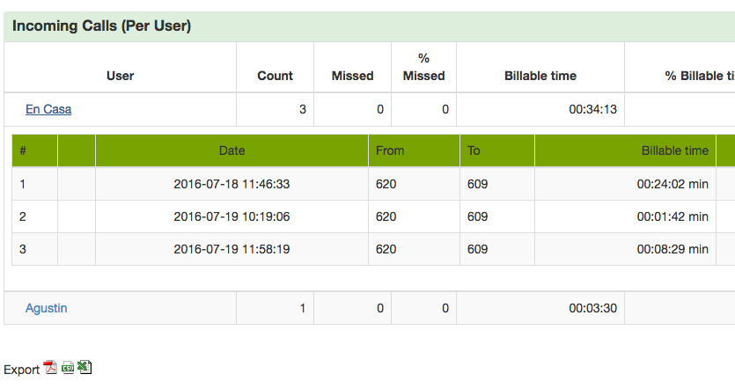This screenshot has height=389, width=735.
Task: Export report as Excel icon
Action: pos(85,367)
